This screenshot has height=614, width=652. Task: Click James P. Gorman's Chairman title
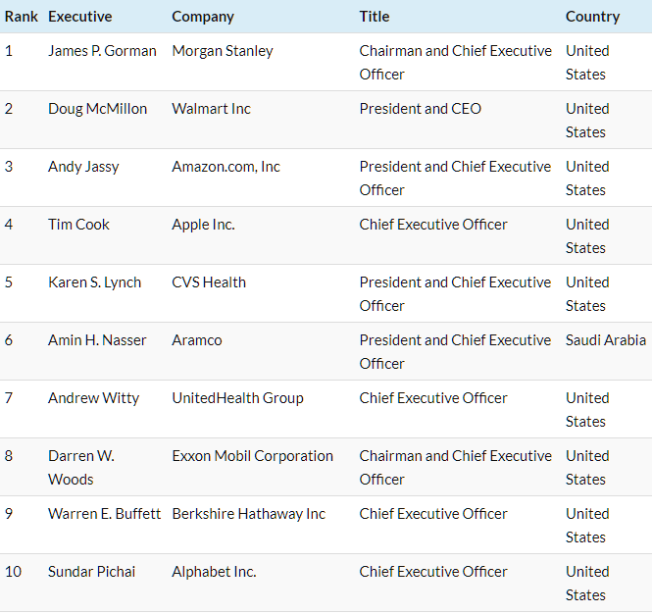point(456,63)
